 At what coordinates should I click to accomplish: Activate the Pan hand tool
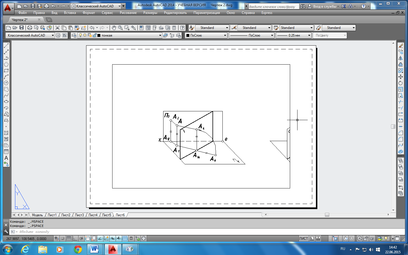114,28
